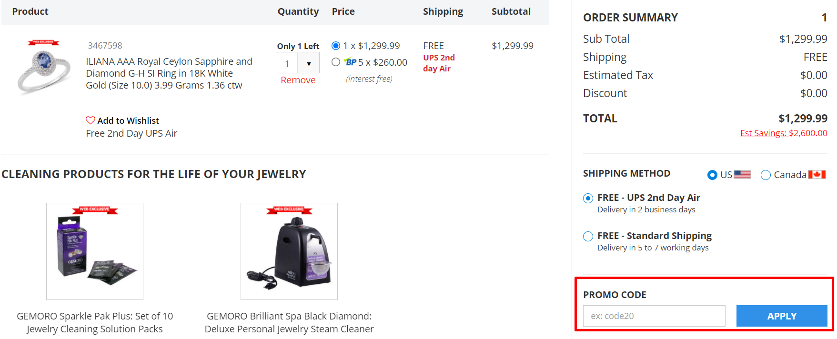Choose Canada as shipping country

click(766, 175)
